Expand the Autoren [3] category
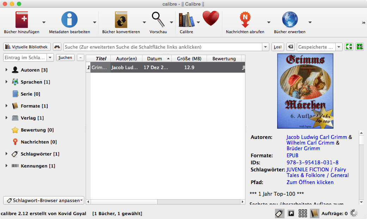The height and width of the screenshot is (219, 367). [x=7, y=70]
